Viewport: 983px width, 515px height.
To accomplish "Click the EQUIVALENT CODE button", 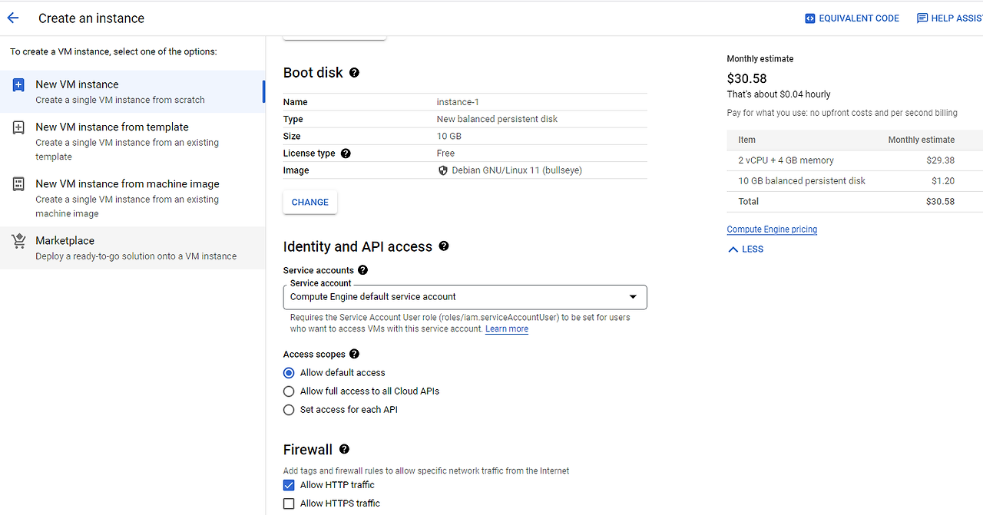I will [852, 18].
